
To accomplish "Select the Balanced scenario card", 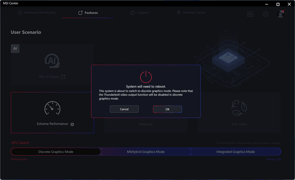I will point(146,124).
